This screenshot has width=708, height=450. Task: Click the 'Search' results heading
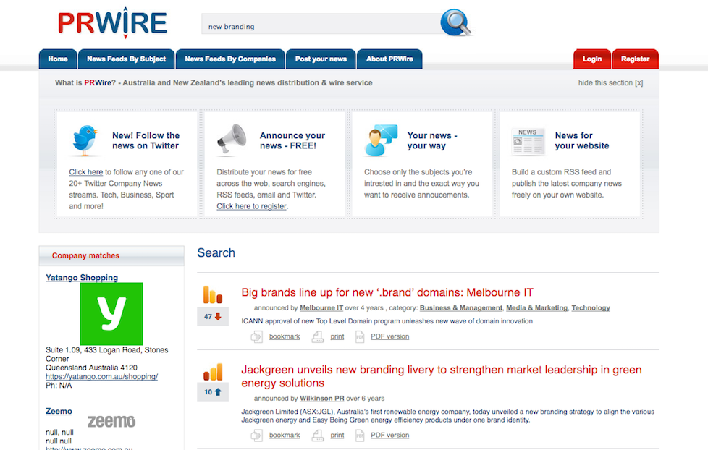(216, 252)
